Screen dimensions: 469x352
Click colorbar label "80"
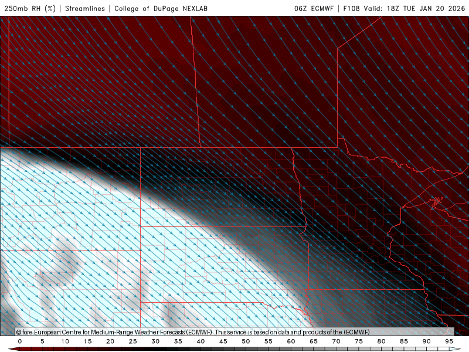(x=382, y=341)
